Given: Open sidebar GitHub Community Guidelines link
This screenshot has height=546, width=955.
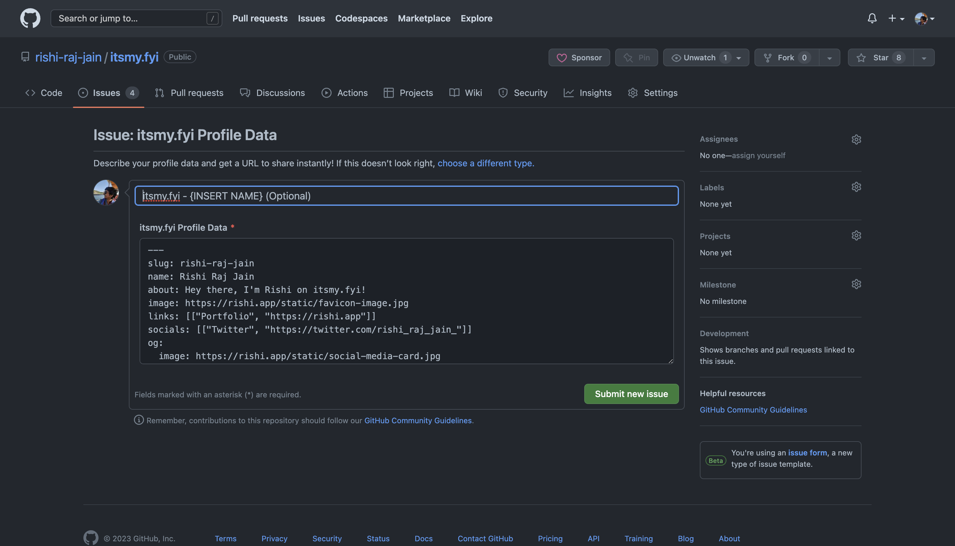Looking at the screenshot, I should coord(753,410).
